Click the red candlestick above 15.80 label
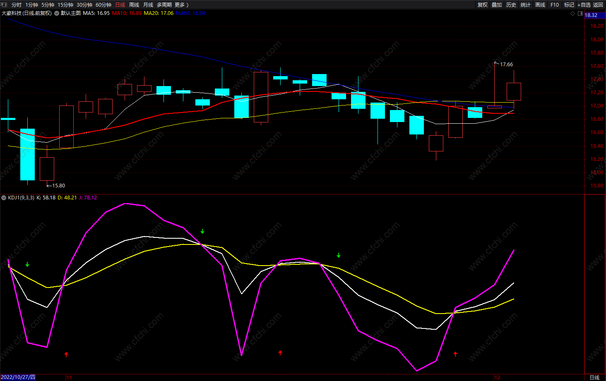 click(47, 169)
